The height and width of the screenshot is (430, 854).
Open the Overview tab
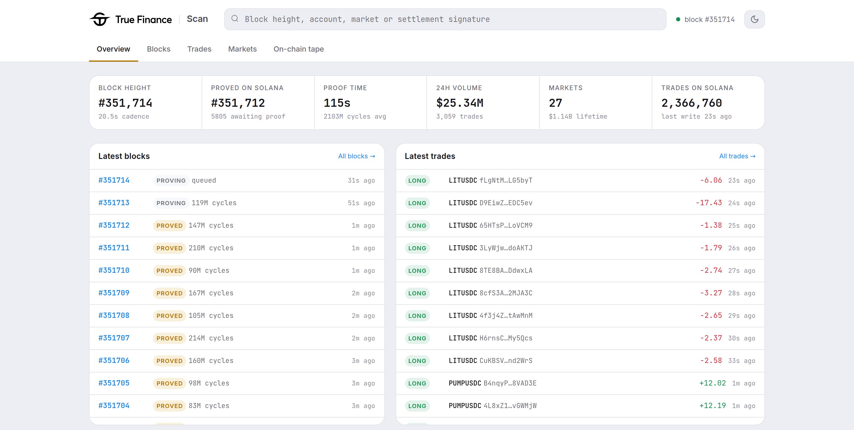[x=113, y=49]
